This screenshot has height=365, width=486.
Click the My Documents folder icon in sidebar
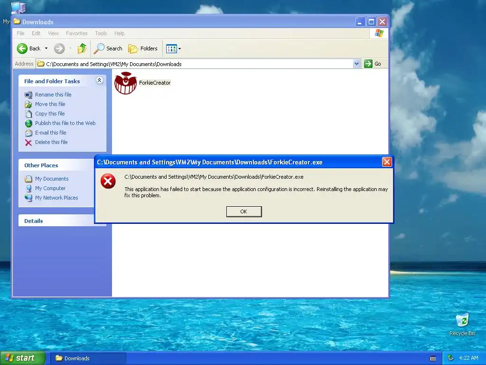28,179
